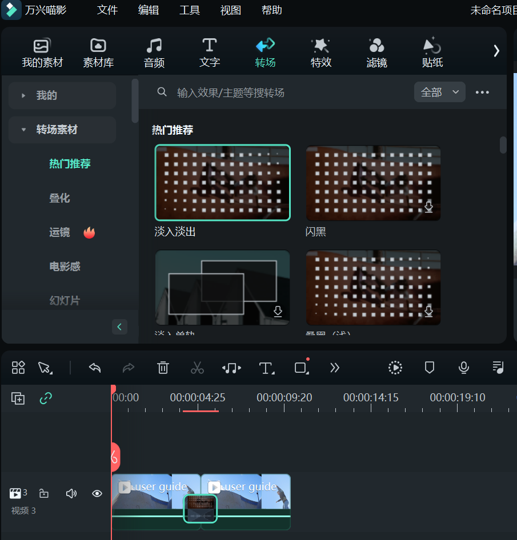The image size is (517, 540).
Task: Expand the 我的 section in the sidebar
Action: coord(62,95)
